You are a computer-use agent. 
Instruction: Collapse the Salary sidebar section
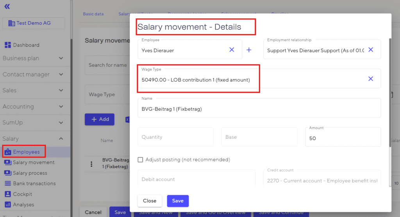(x=61, y=138)
